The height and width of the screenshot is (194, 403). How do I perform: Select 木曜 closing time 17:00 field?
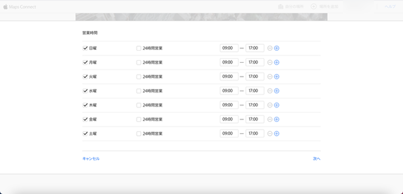click(x=255, y=105)
